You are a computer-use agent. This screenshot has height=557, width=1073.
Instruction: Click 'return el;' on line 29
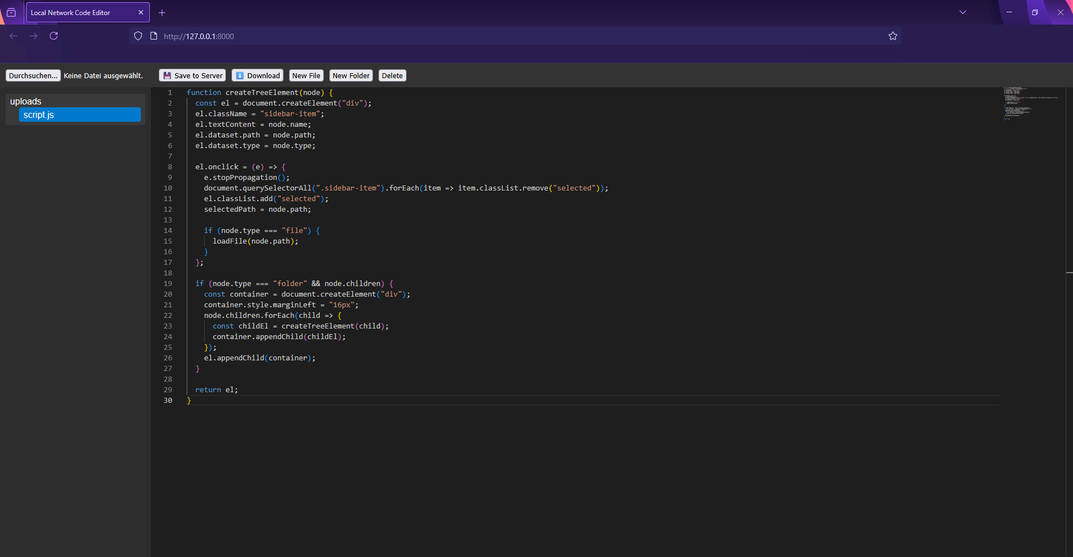pos(216,390)
